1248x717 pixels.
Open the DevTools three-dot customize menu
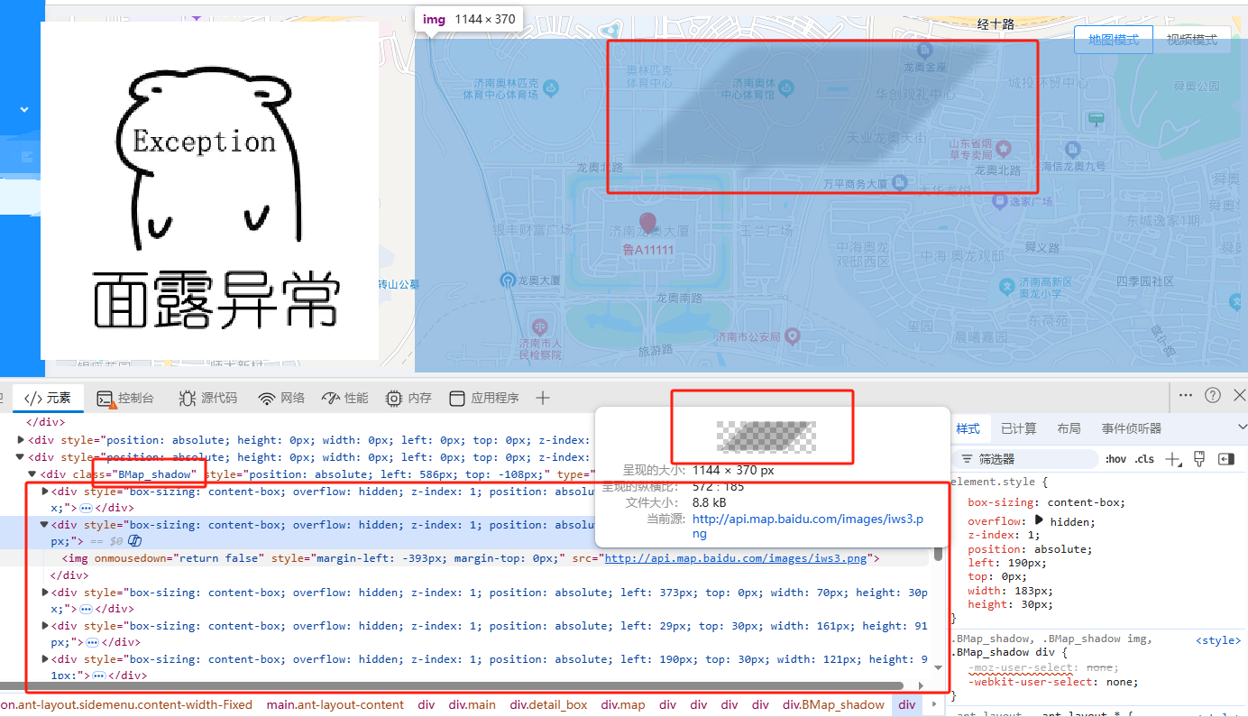[1186, 395]
